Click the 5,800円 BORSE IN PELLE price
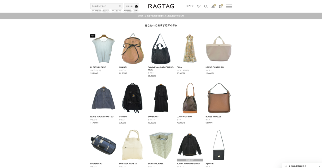The height and width of the screenshot is (168, 322). point(209,123)
